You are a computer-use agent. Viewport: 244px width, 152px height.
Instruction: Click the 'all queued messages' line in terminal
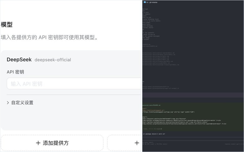(151, 36)
